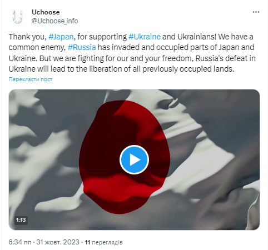Open the #Ukraine hashtag

(145, 37)
